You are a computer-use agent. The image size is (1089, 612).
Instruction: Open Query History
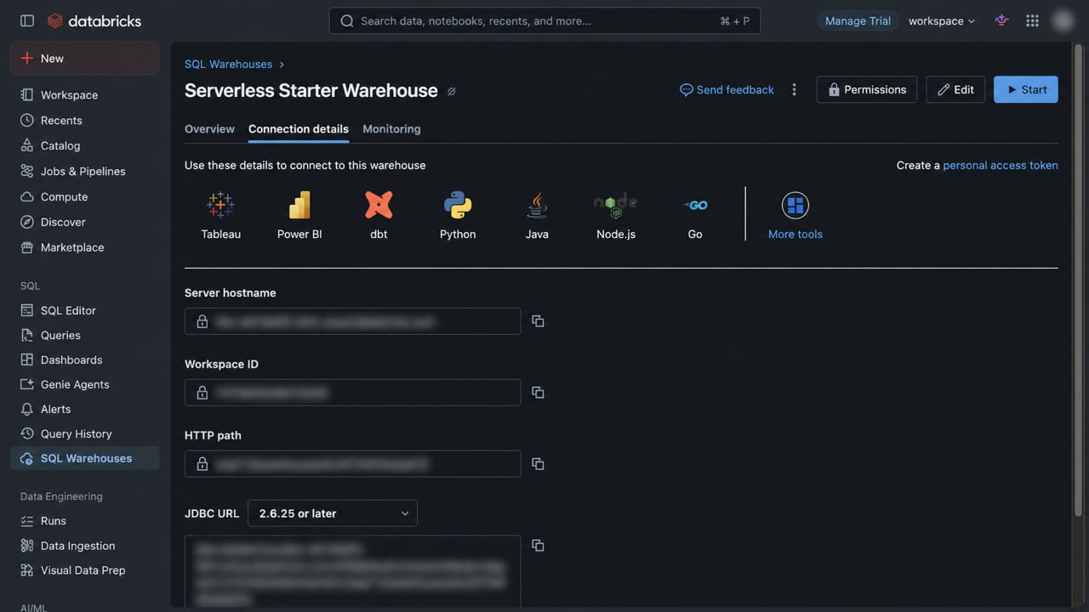click(x=85, y=433)
